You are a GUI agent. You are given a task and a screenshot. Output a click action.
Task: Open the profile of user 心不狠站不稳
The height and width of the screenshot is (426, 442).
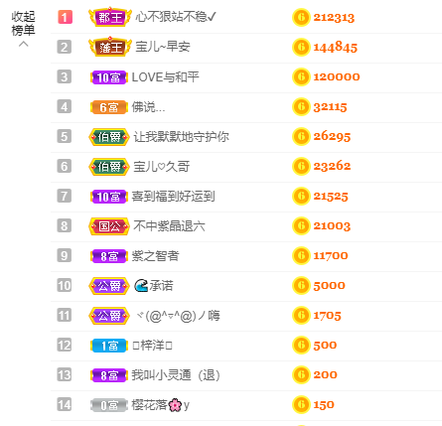pyautogui.click(x=176, y=17)
